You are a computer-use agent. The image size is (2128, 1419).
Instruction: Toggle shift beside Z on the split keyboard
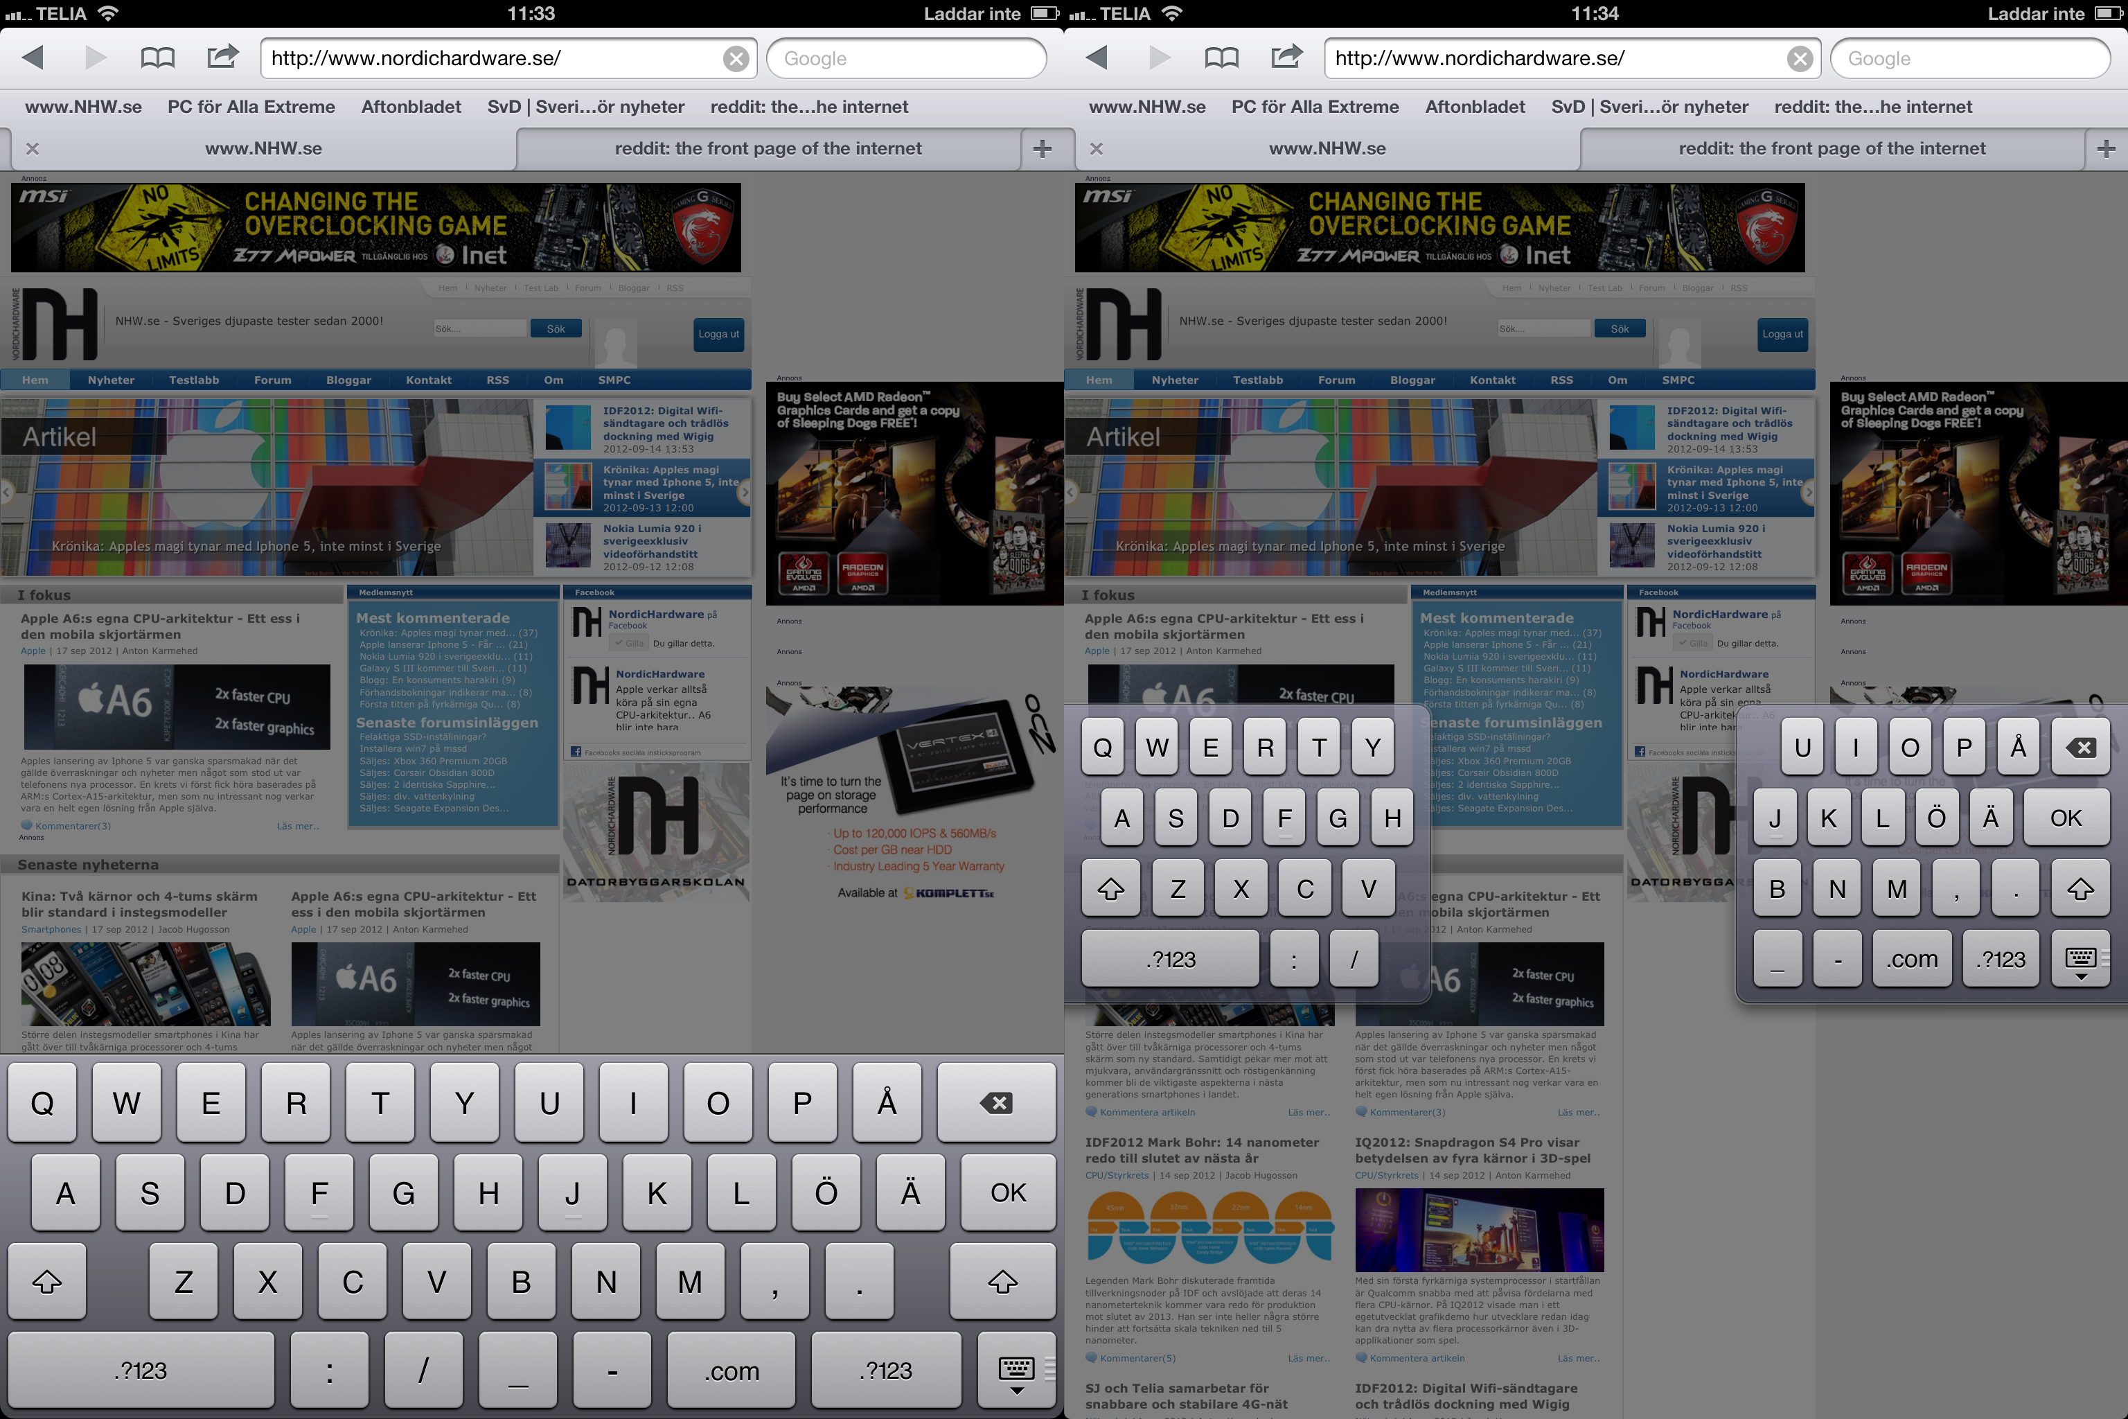[x=1110, y=889]
